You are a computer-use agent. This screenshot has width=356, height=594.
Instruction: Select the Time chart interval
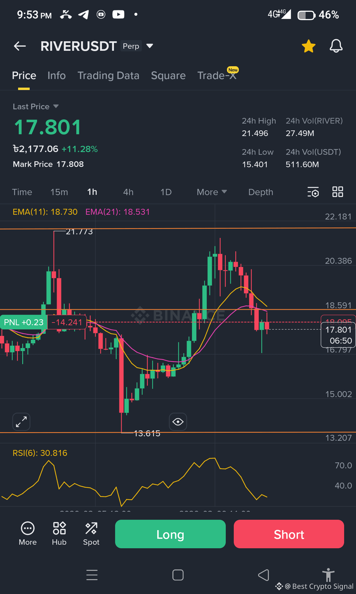pos(22,192)
